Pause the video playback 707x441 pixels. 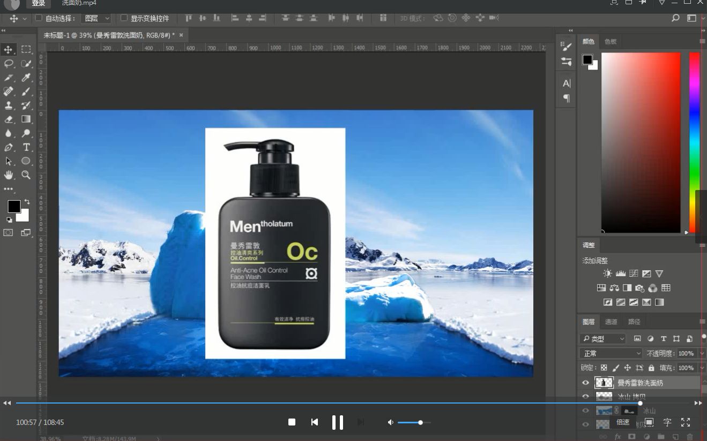338,422
